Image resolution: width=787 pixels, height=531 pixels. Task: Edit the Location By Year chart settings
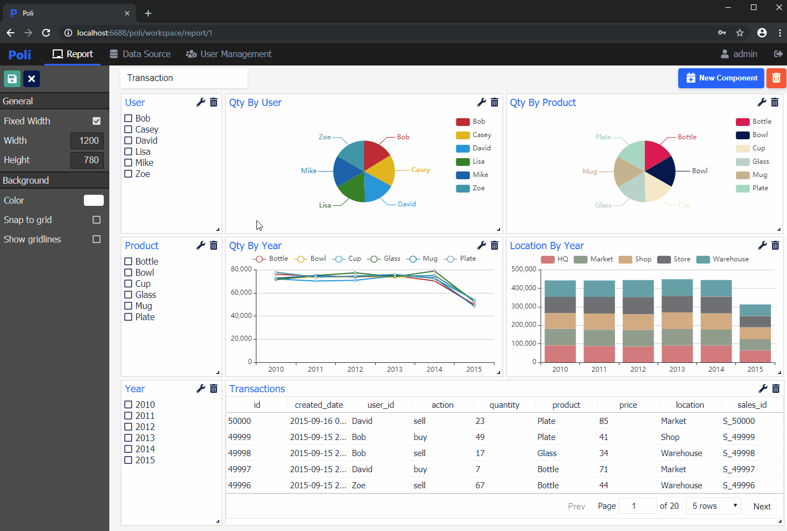pyautogui.click(x=762, y=245)
